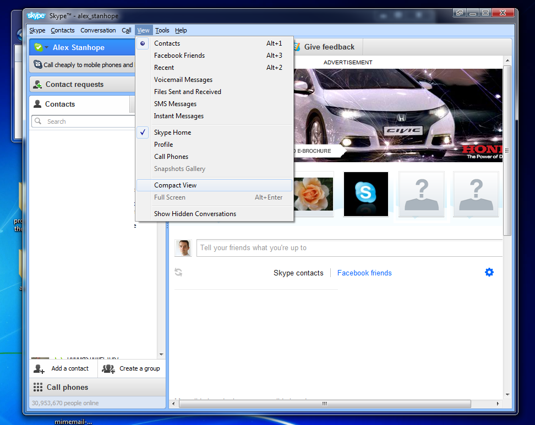The image size is (535, 425).
Task: Switch to Compact View
Action: pos(215,185)
